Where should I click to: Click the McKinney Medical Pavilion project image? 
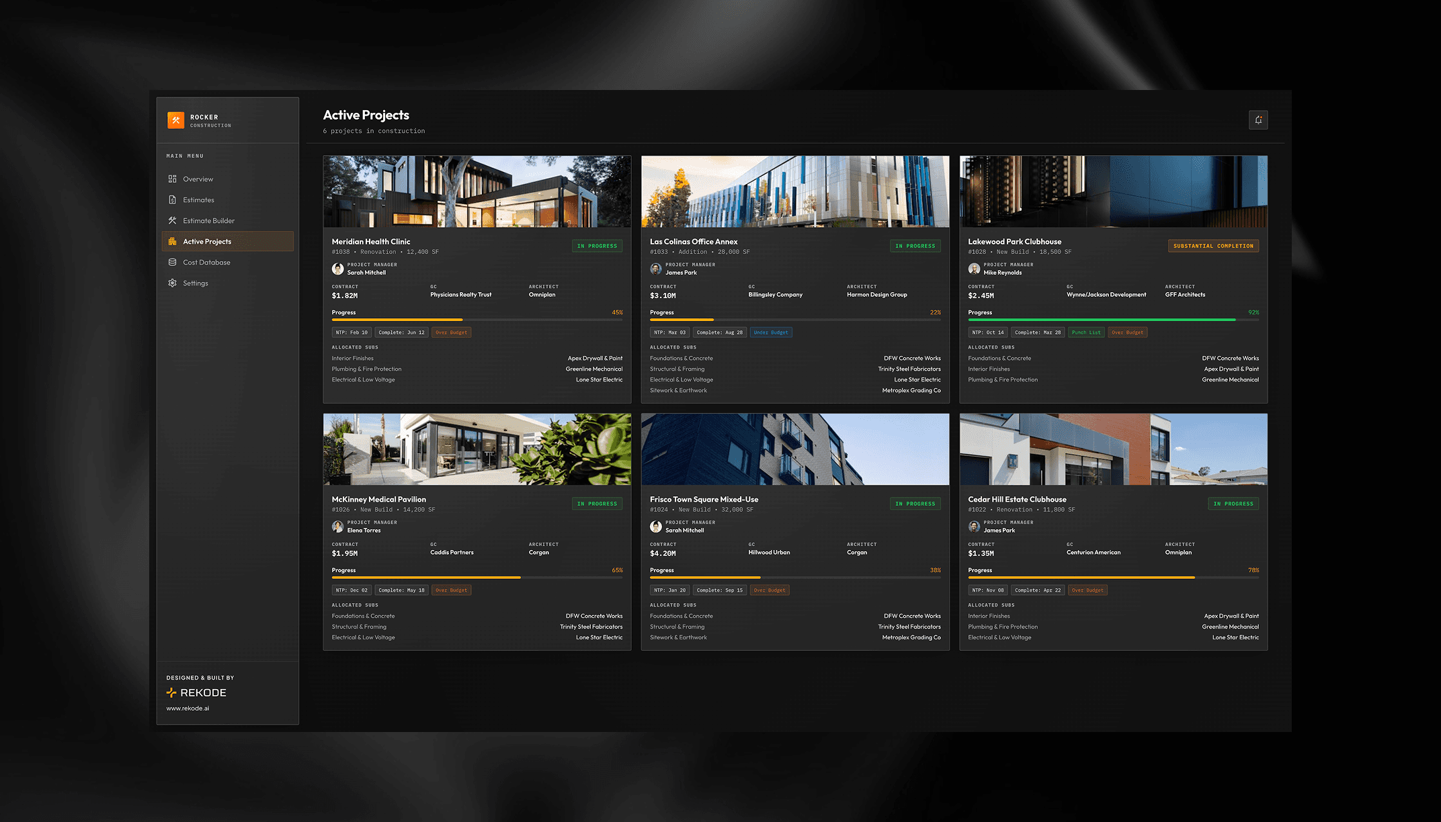(477, 449)
